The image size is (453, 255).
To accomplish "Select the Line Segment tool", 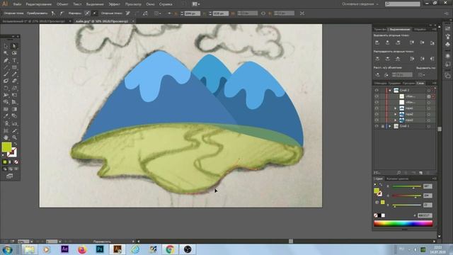I will tap(6, 67).
